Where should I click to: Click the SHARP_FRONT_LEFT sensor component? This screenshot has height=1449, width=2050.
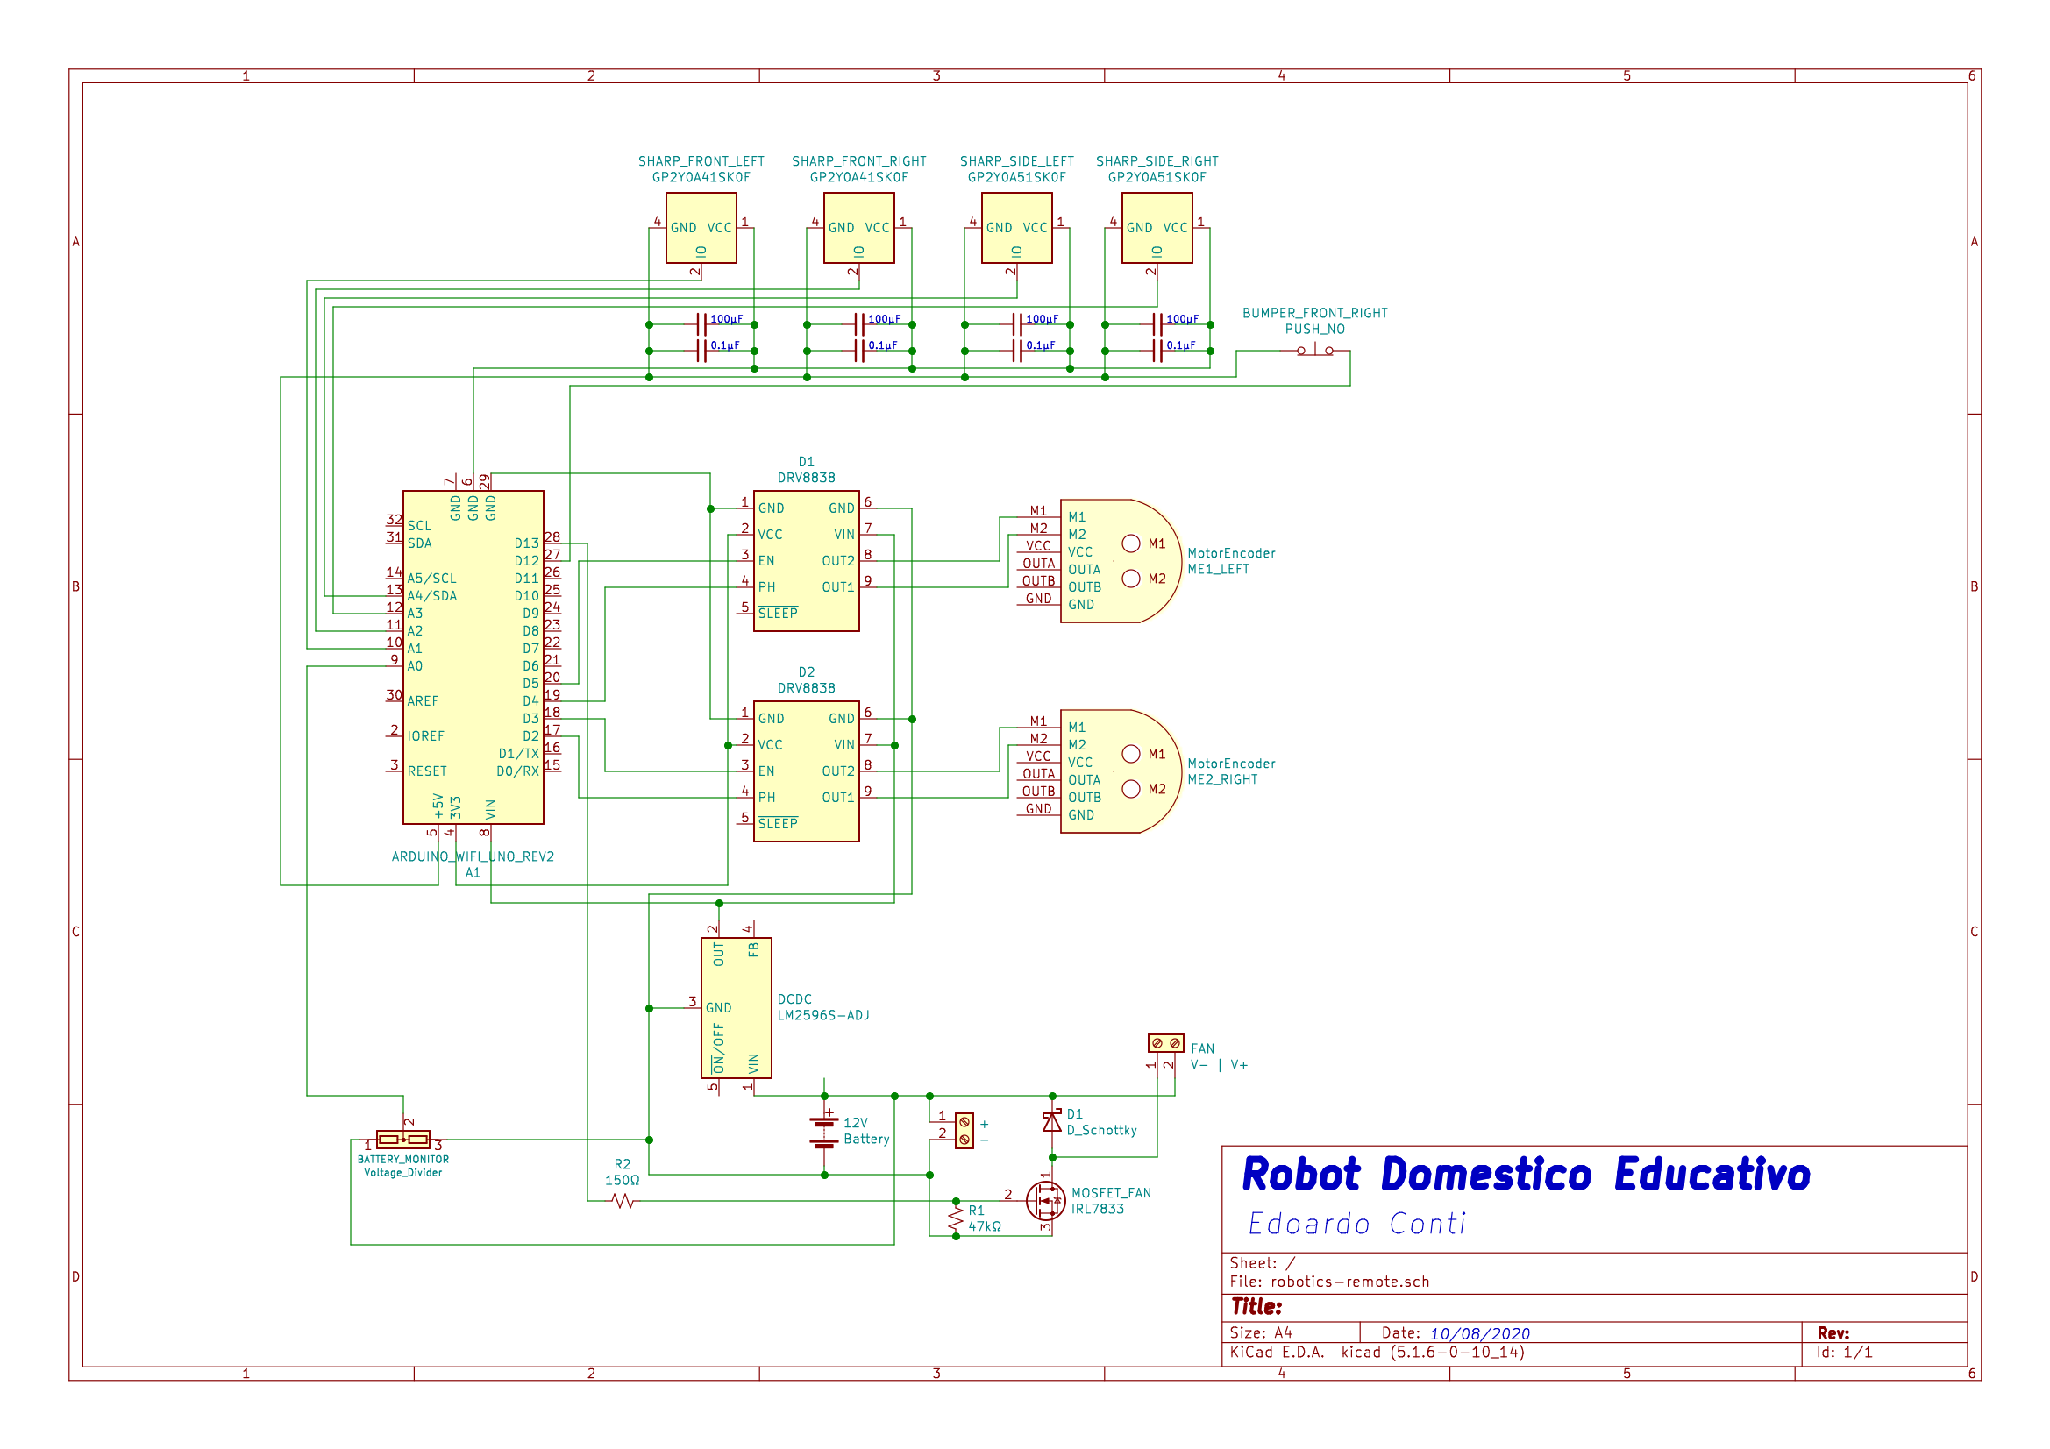(x=701, y=229)
